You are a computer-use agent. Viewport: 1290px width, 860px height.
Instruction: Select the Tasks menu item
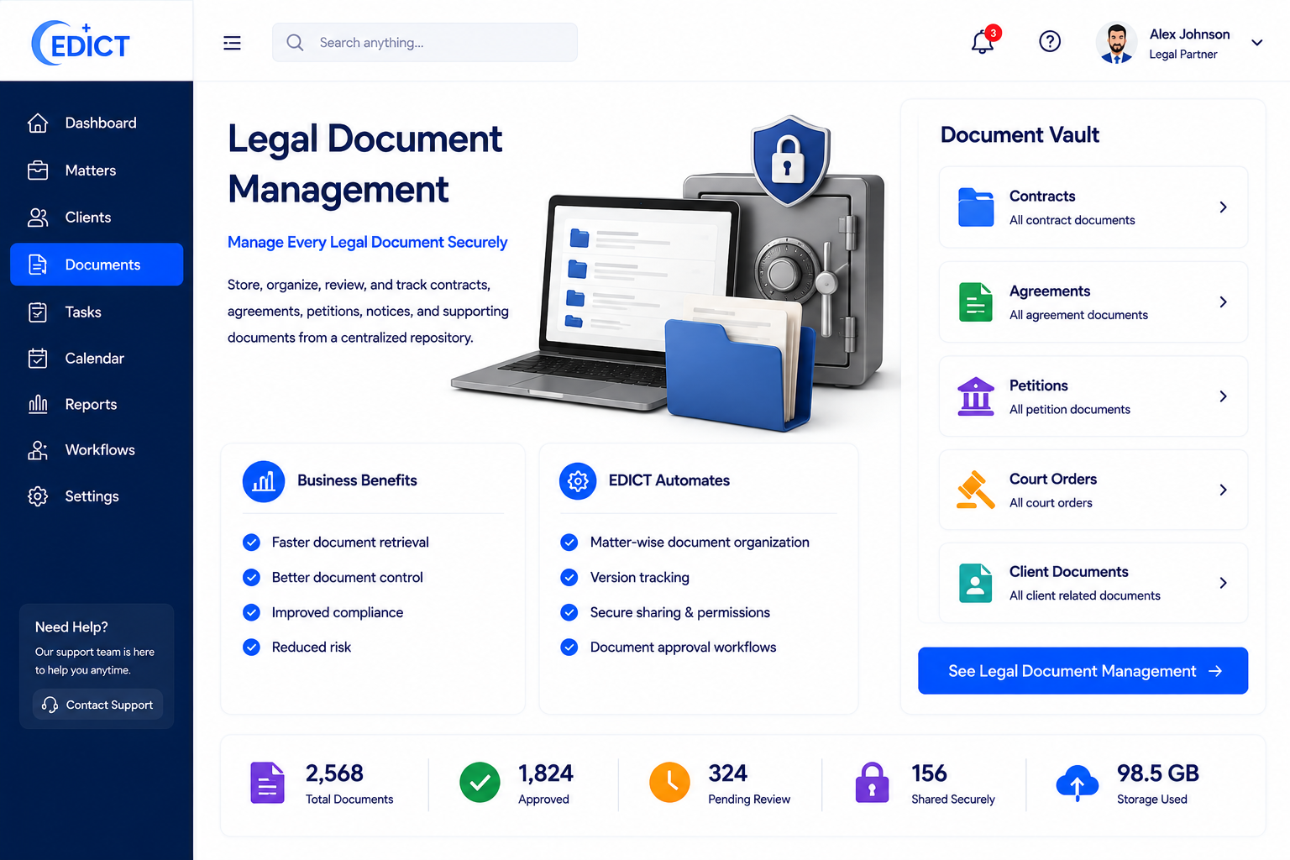97,312
